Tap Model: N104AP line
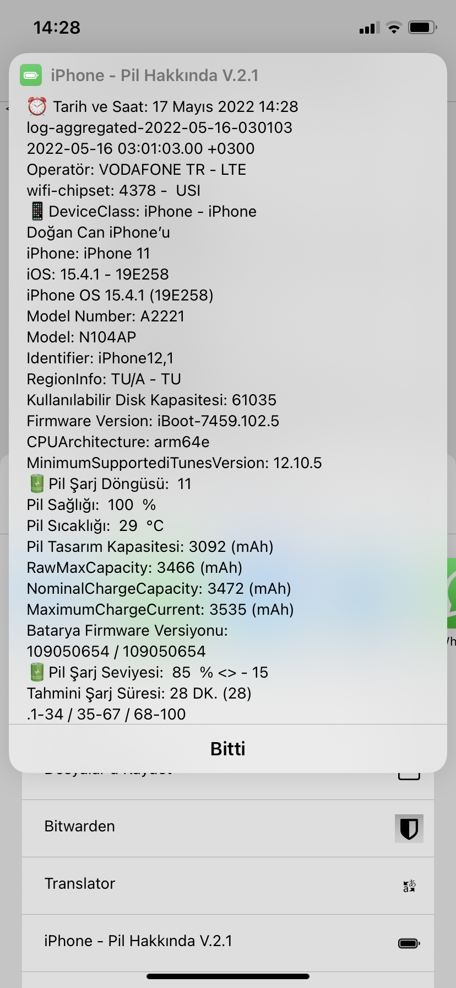The width and height of the screenshot is (456, 988). coord(82,337)
